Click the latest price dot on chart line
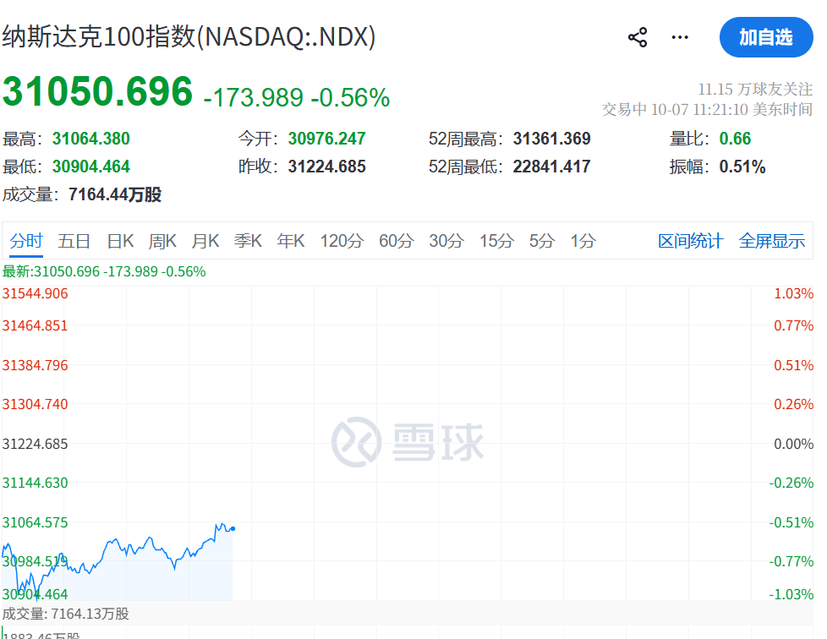 [x=233, y=528]
